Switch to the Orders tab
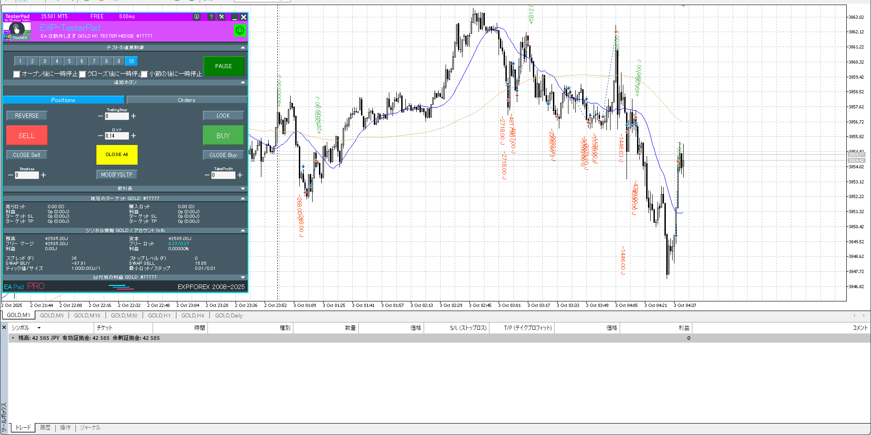The height and width of the screenshot is (435, 871). click(x=186, y=100)
